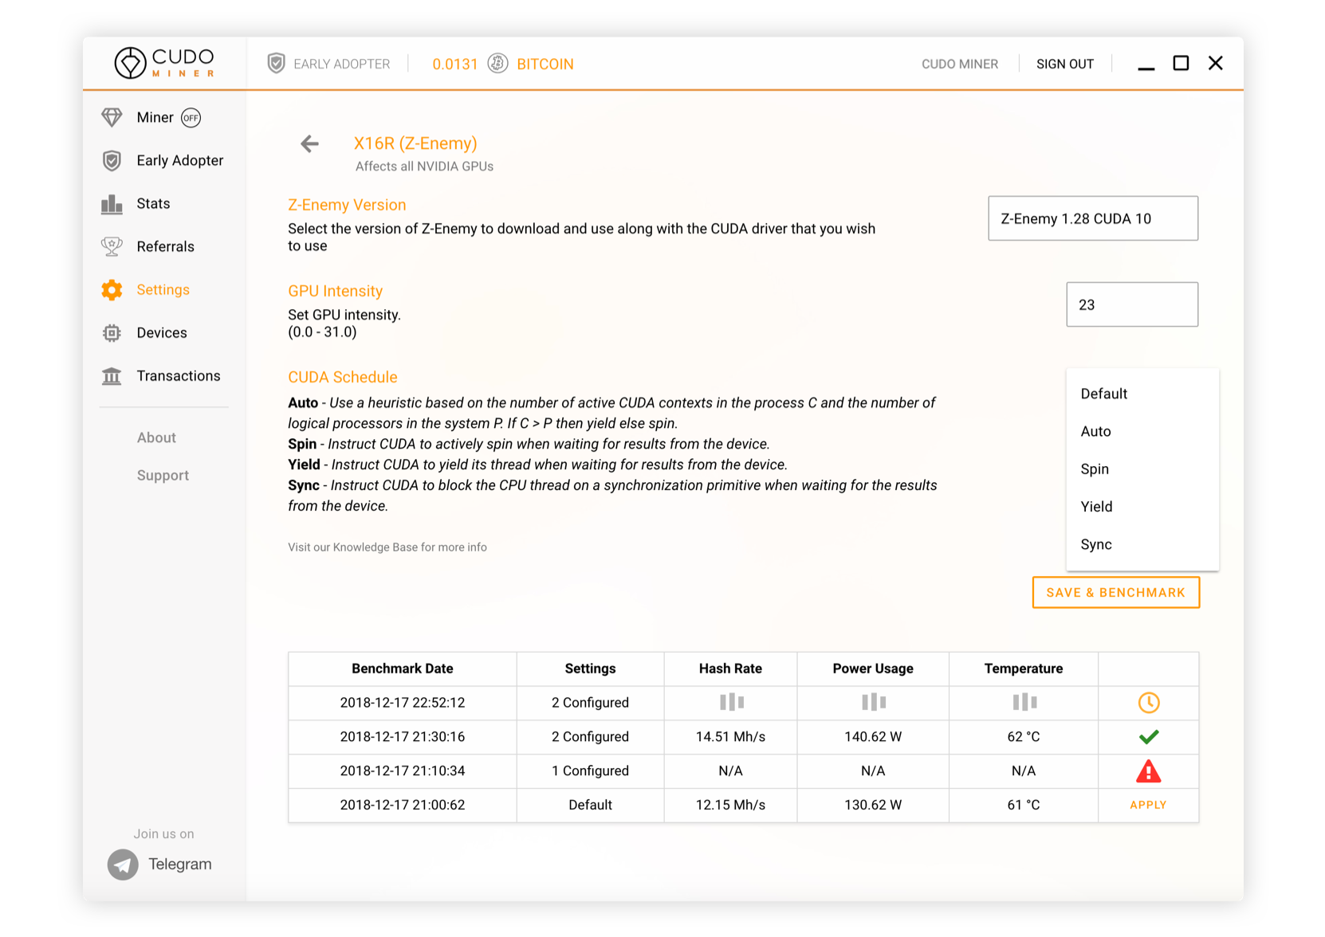The height and width of the screenshot is (937, 1325).
Task: Click the Stats bar chart icon
Action: click(112, 204)
